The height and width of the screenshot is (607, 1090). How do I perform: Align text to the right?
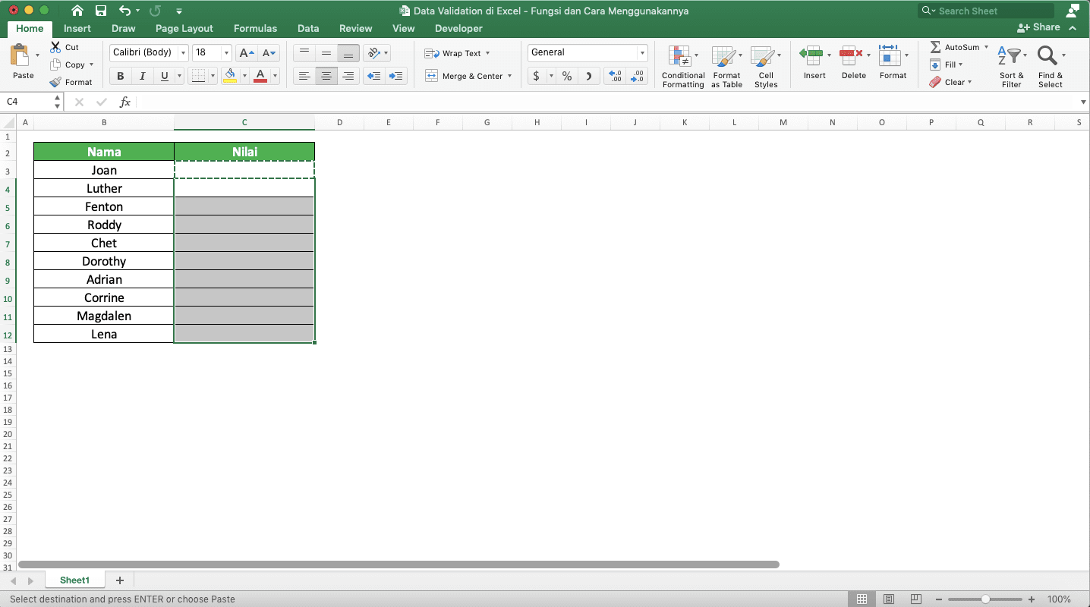pos(348,76)
